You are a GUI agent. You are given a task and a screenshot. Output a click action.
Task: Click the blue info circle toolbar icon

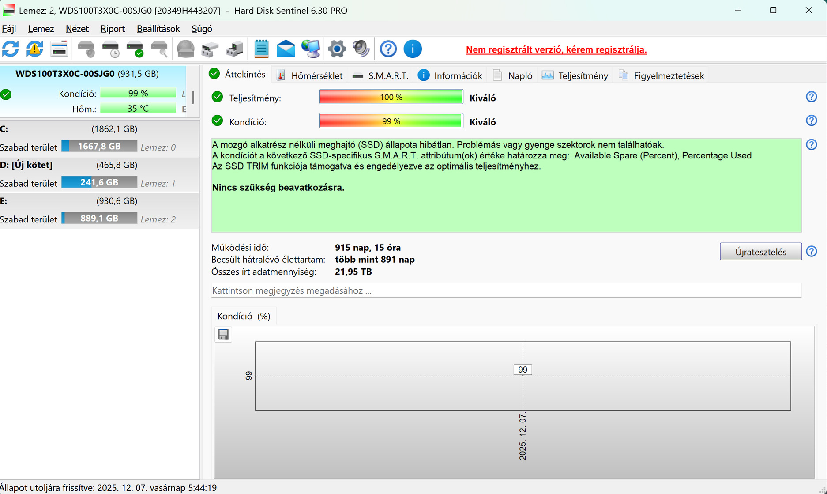[413, 49]
